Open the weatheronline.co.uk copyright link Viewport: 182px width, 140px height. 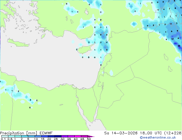tap(158, 137)
